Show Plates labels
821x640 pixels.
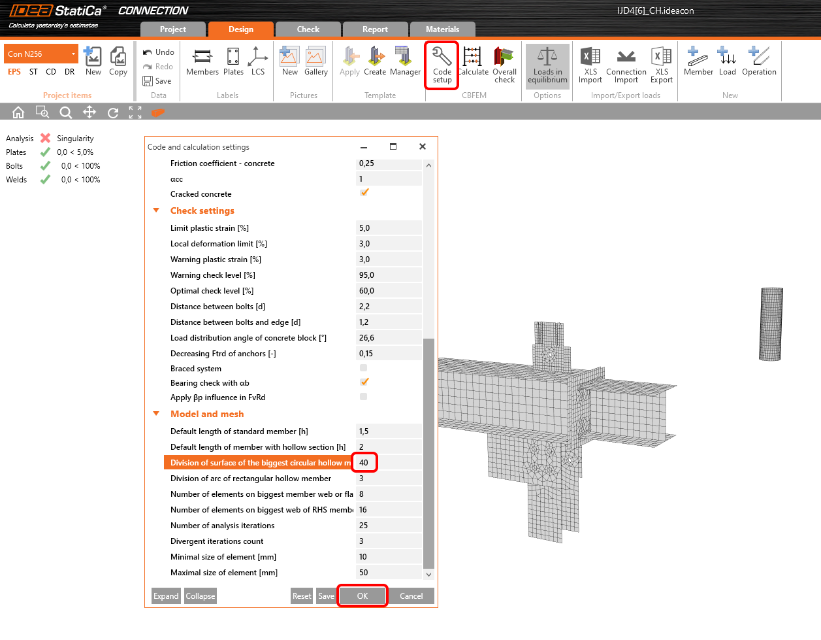click(233, 62)
